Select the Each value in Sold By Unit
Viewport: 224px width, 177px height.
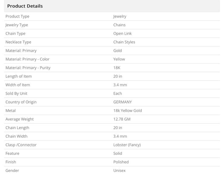(x=117, y=93)
